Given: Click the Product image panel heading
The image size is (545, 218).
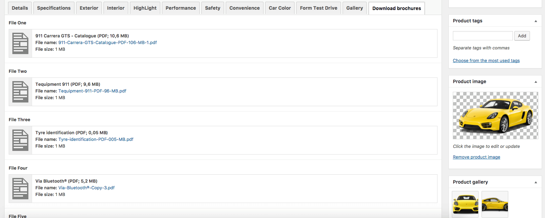Looking at the screenshot, I should [x=470, y=82].
